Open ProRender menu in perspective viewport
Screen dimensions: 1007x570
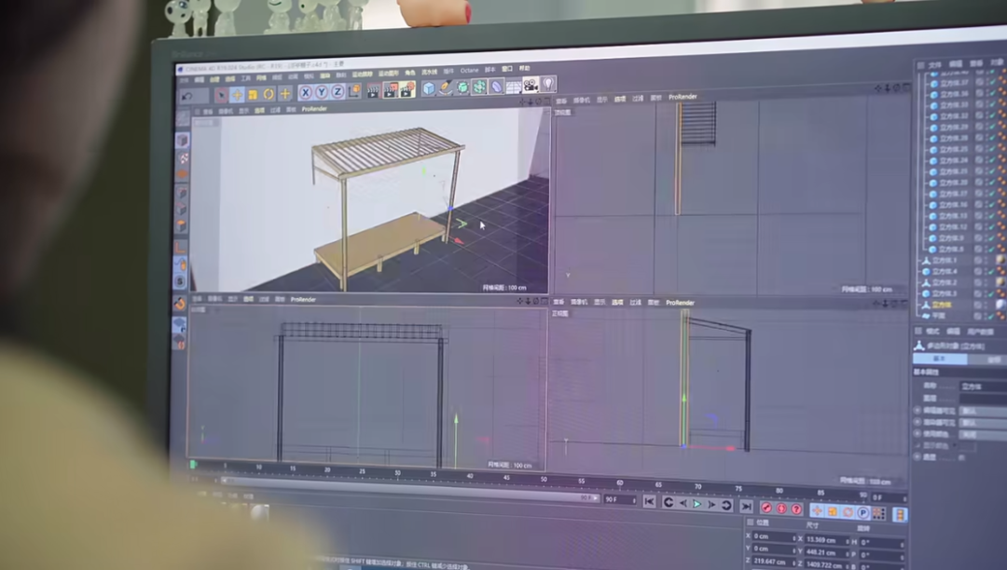coord(314,109)
